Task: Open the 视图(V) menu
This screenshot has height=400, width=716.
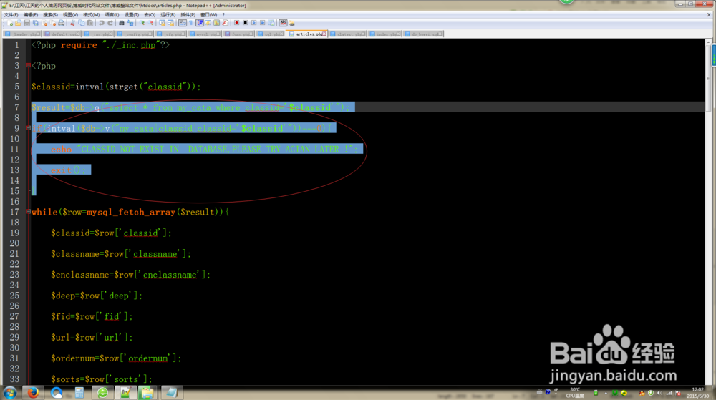Action: 70,14
